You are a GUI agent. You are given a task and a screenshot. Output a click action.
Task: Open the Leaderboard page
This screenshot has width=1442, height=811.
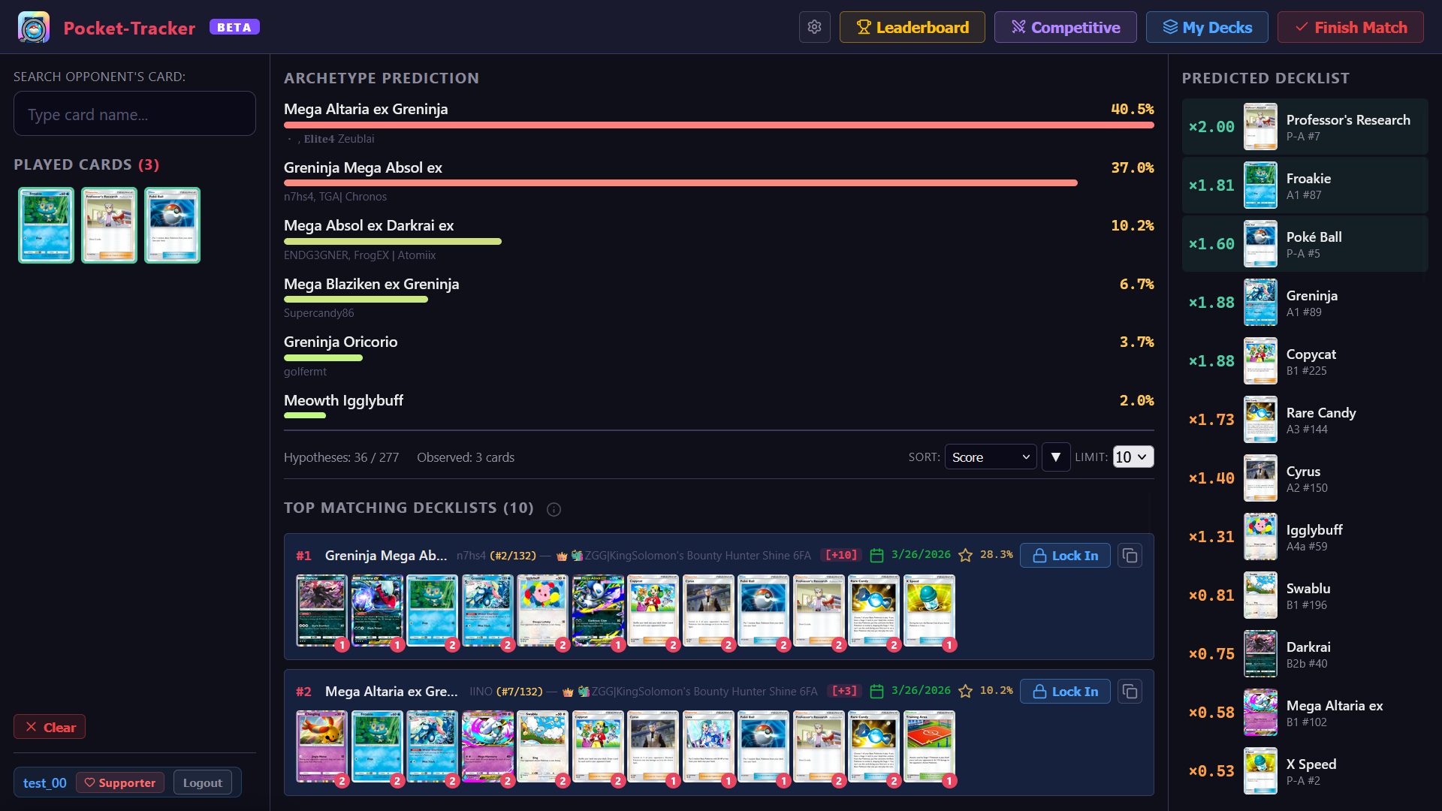coord(912,27)
